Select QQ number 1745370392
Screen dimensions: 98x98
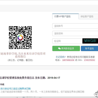pyautogui.click(x=90, y=60)
